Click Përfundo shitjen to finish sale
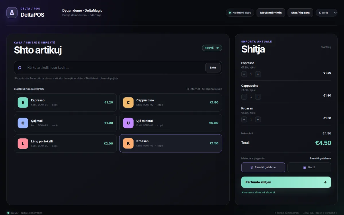Screen dimensions: 344x215 click(x=286, y=182)
